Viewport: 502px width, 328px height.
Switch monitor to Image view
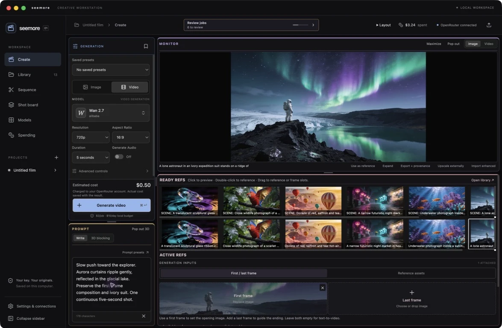click(473, 44)
